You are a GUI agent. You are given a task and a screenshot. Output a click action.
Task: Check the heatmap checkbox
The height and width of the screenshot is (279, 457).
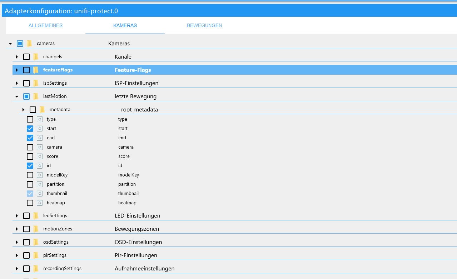[x=30, y=203]
